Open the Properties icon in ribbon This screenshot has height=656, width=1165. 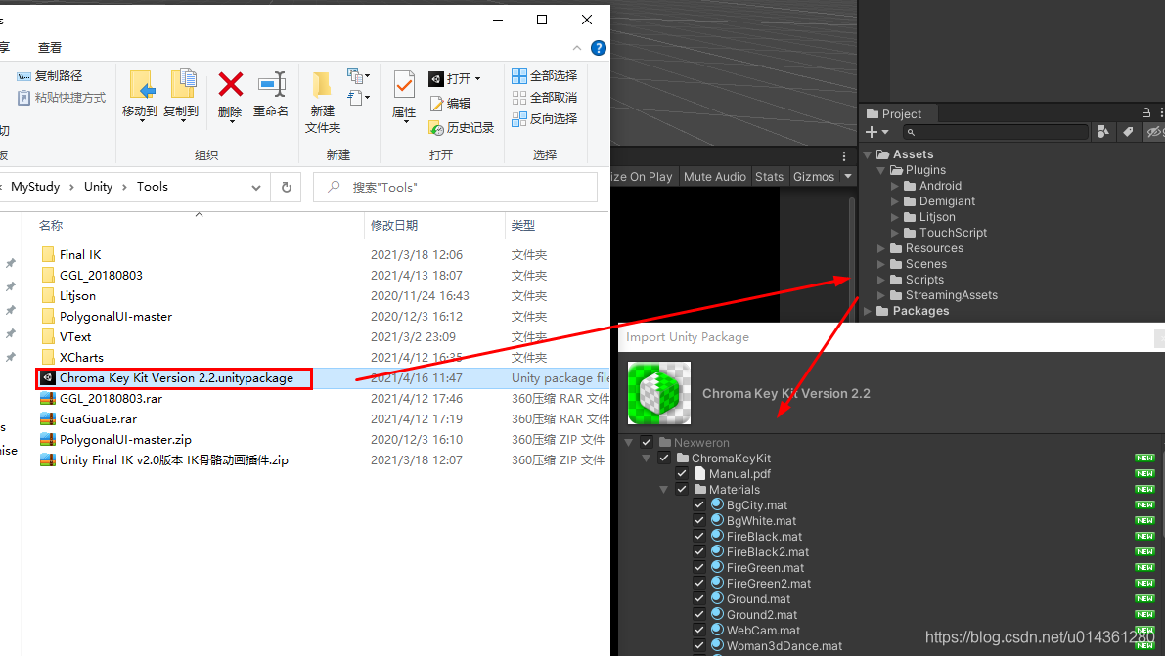404,85
